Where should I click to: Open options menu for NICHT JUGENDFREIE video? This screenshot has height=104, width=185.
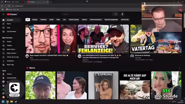coord(76,55)
